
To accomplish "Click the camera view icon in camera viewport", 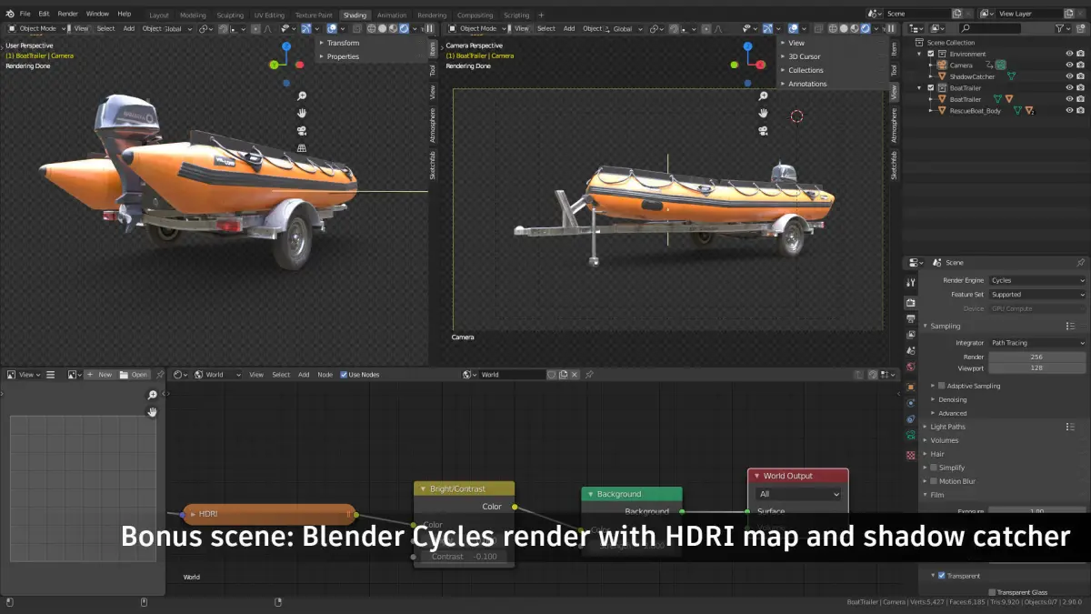I will tap(764, 130).
